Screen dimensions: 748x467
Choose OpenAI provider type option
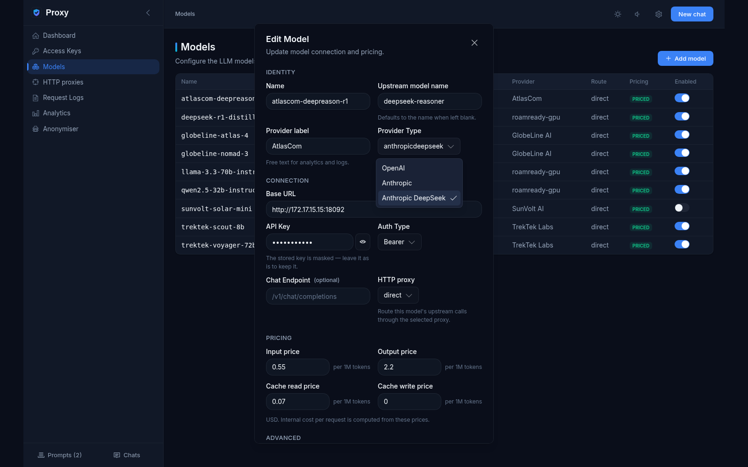[x=419, y=168]
